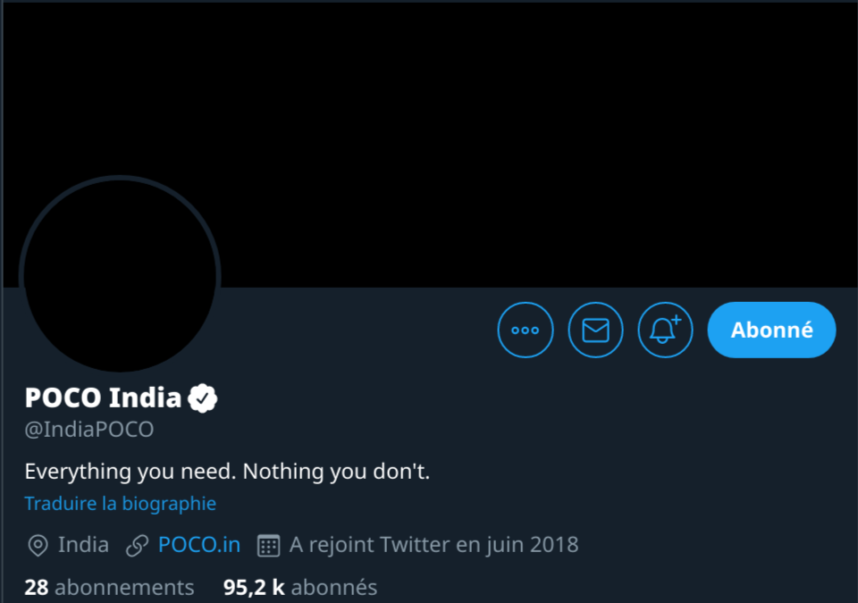
Task: Click the 'A rejoint Twitter en juin 2018' text
Action: [x=433, y=544]
